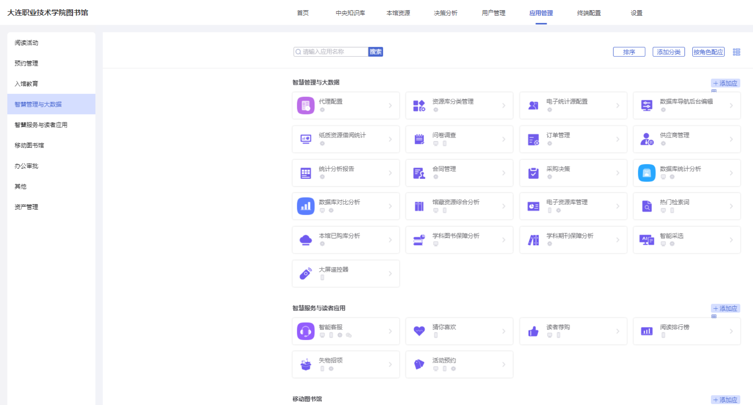Click the 本馆已购库分析 cloud icon
Image resolution: width=753 pixels, height=405 pixels.
pyautogui.click(x=305, y=240)
